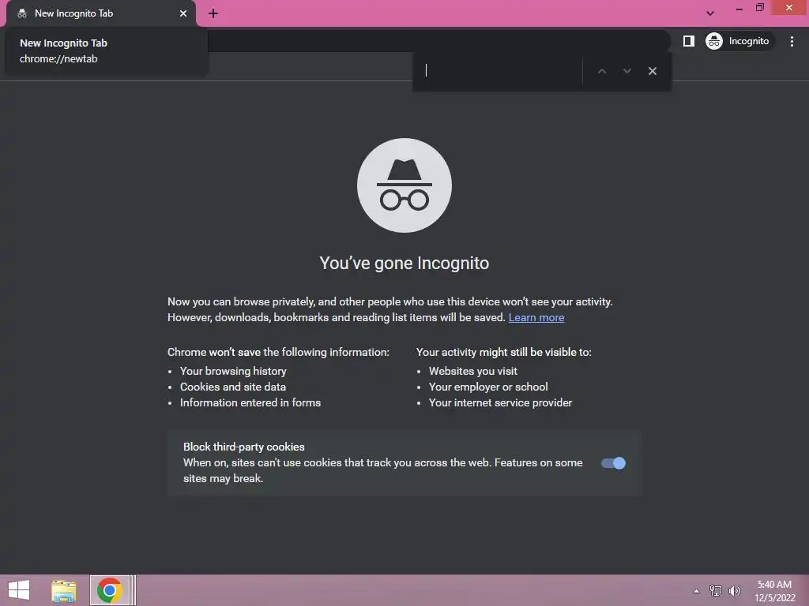Click 'You've gone Incognito' heading
The image size is (809, 606).
(404, 263)
